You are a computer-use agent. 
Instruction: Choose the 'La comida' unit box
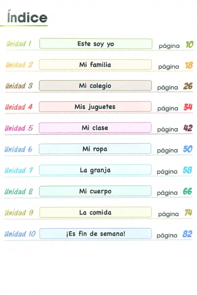(x=95, y=212)
